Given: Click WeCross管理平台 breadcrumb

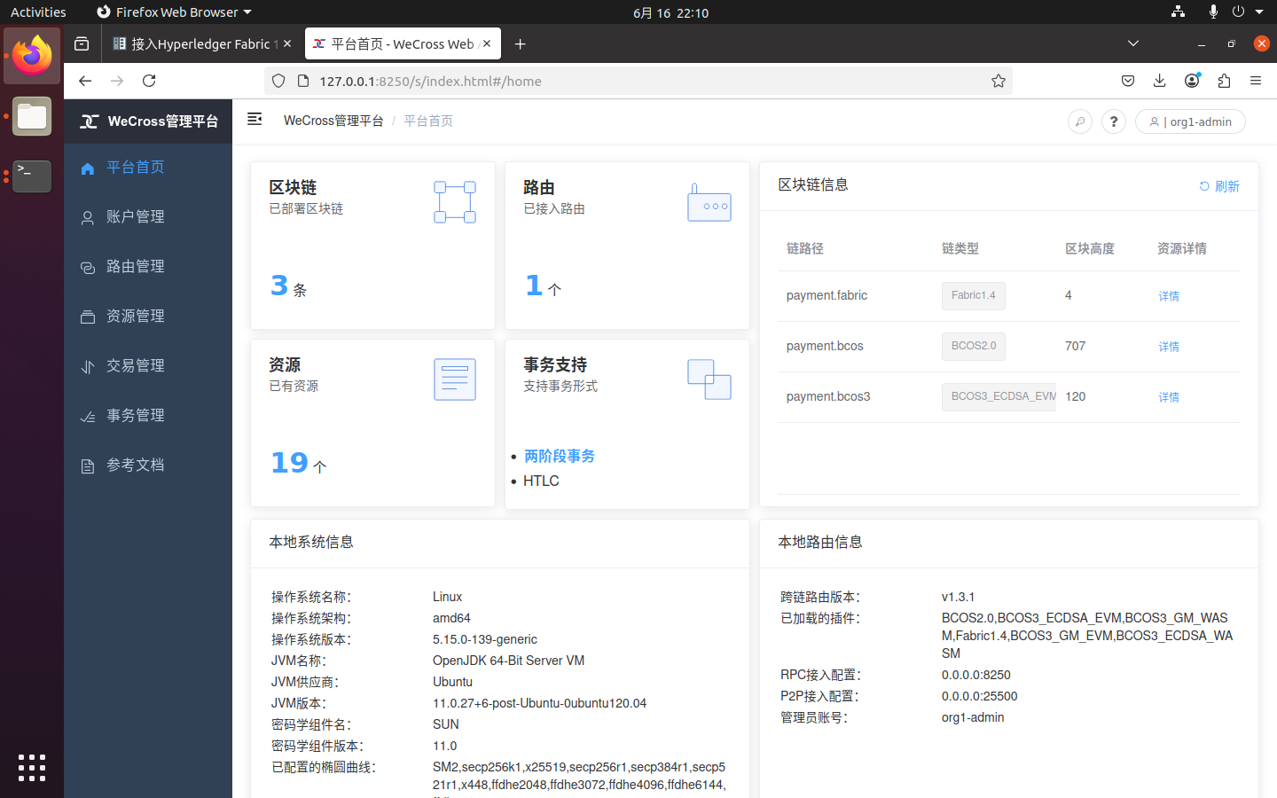Looking at the screenshot, I should [x=333, y=121].
